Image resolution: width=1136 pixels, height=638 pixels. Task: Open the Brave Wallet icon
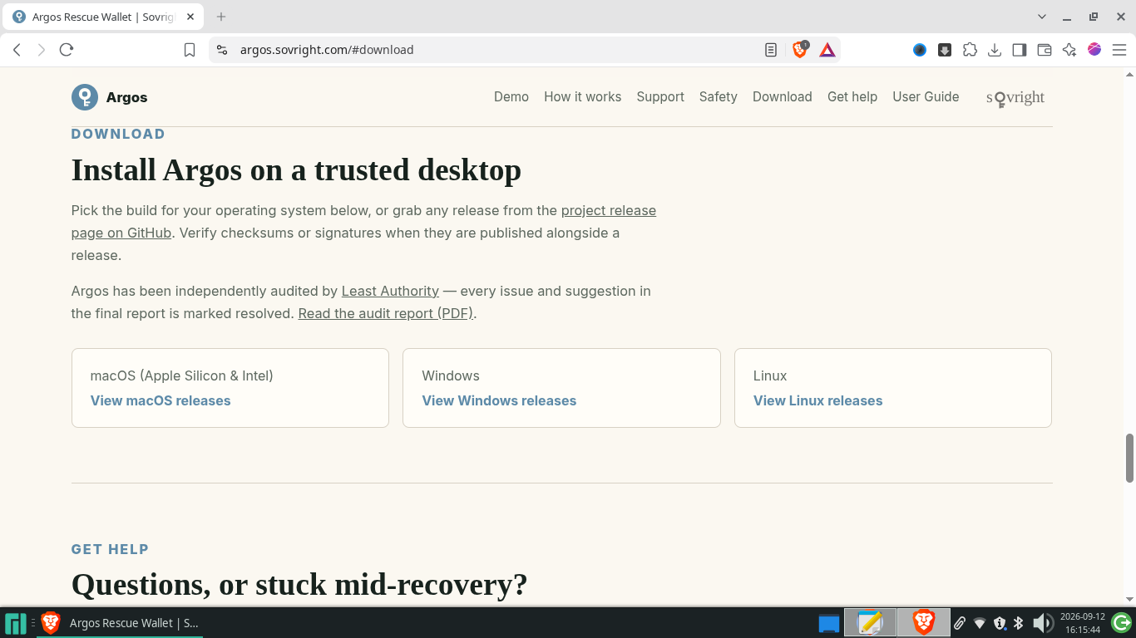(x=1045, y=50)
